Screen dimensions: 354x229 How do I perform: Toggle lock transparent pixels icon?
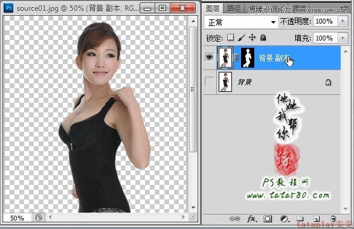(x=230, y=37)
